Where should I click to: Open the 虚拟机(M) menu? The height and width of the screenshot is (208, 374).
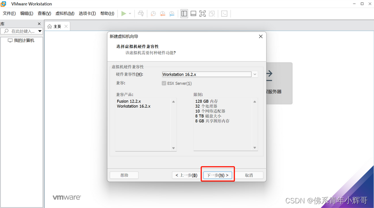click(65, 14)
